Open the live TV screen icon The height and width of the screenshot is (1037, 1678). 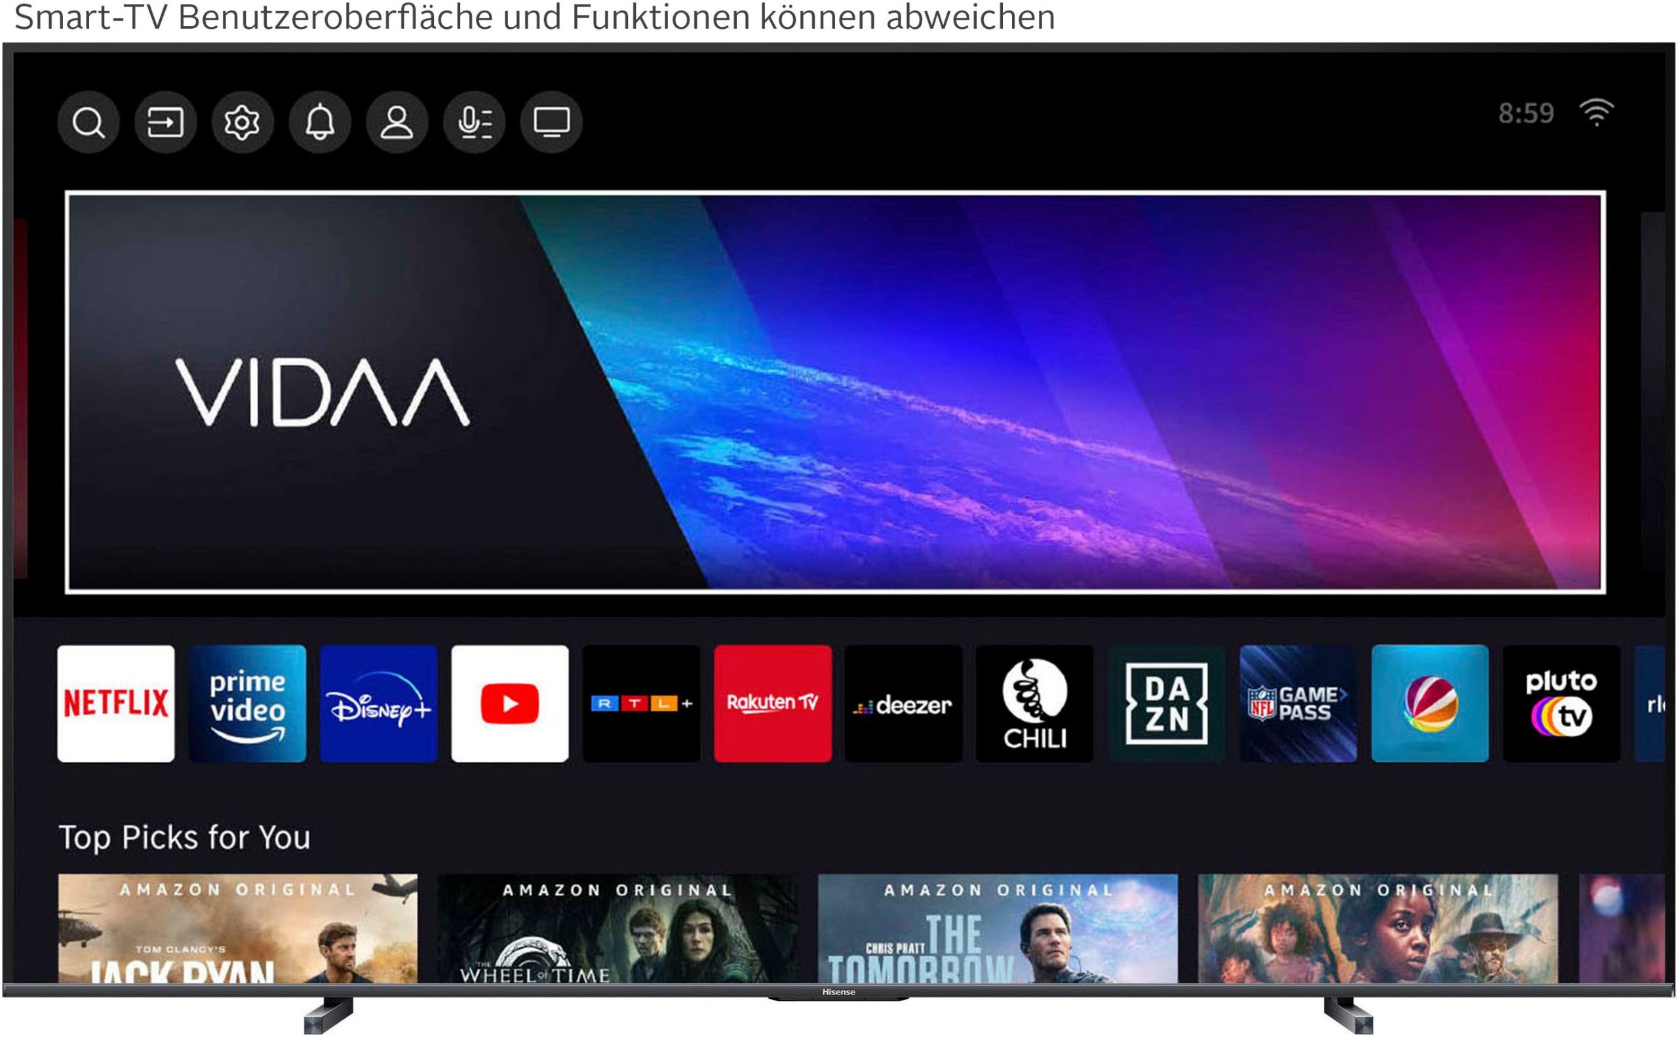click(551, 123)
